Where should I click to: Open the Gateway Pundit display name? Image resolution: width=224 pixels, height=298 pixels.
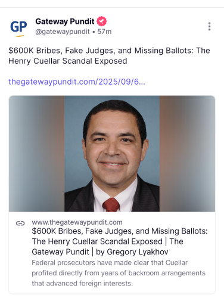click(x=65, y=21)
